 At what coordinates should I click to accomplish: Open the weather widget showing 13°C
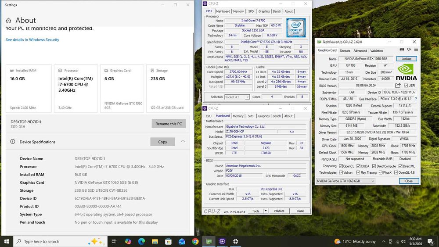coord(355,241)
